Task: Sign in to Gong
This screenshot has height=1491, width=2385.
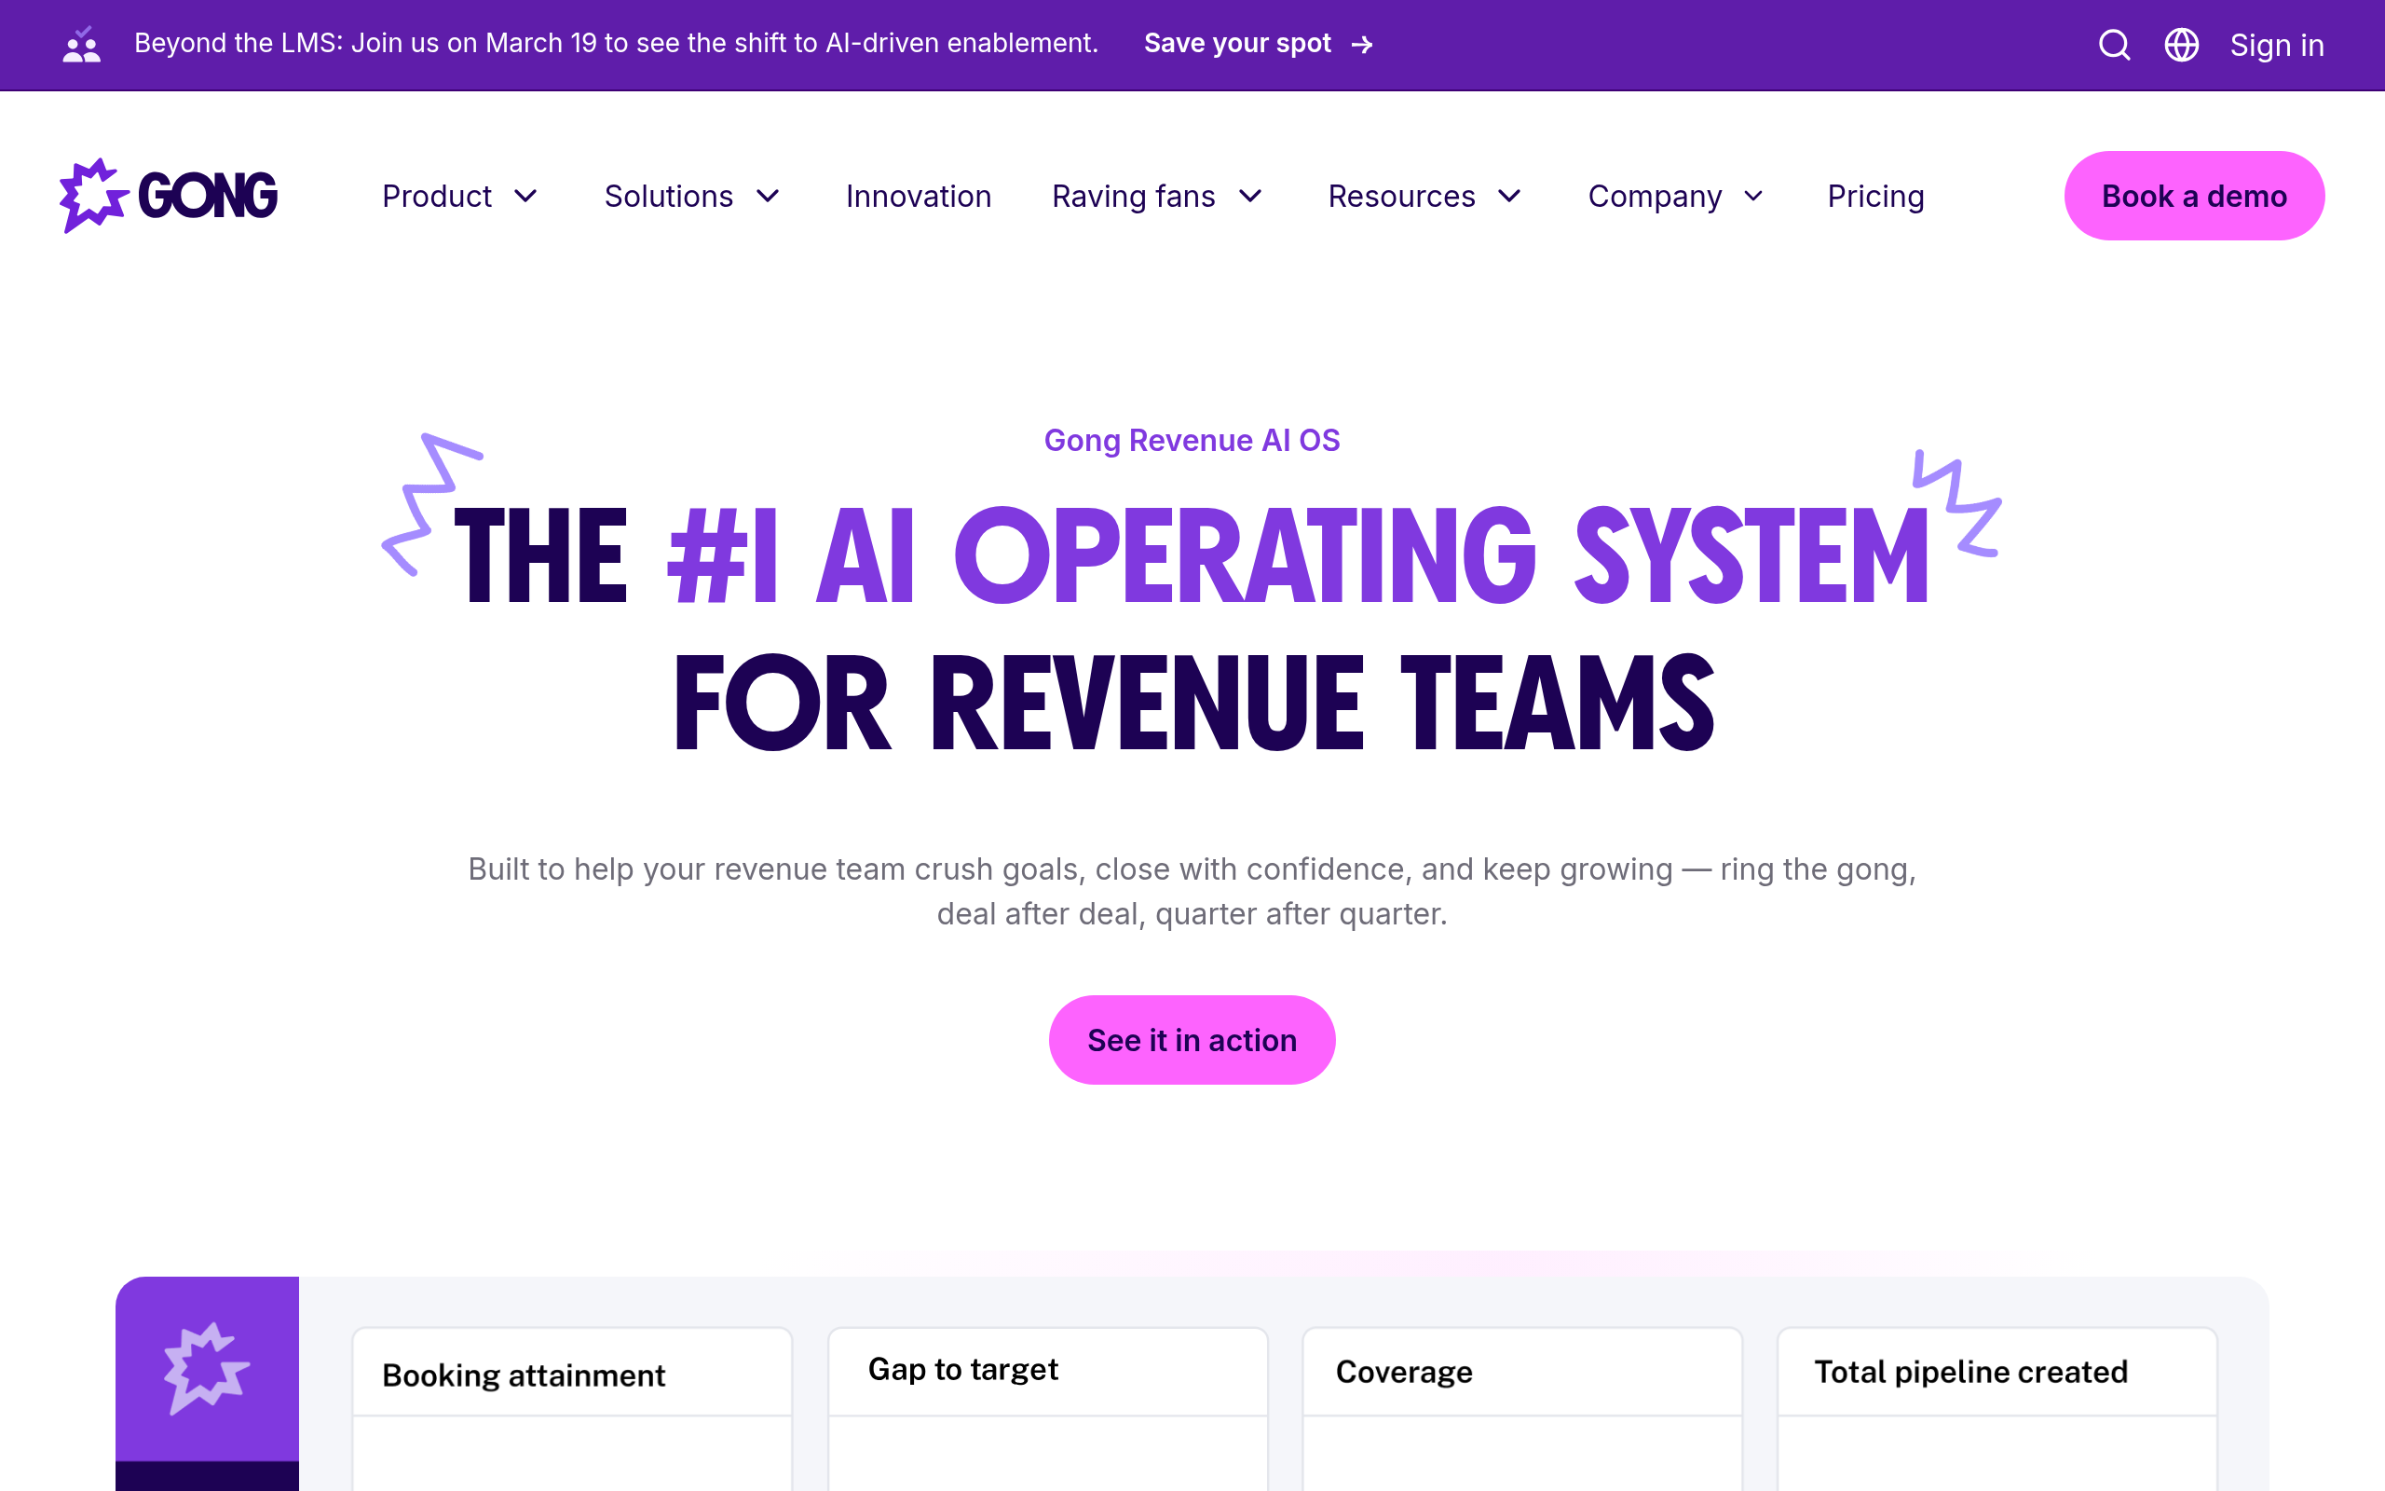Action: (2276, 45)
